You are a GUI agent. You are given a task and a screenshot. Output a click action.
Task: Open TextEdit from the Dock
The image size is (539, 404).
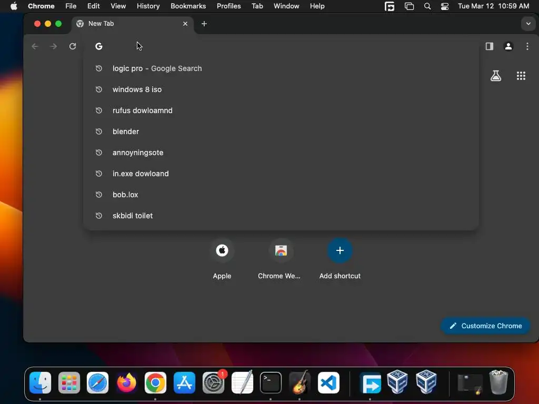tap(242, 382)
